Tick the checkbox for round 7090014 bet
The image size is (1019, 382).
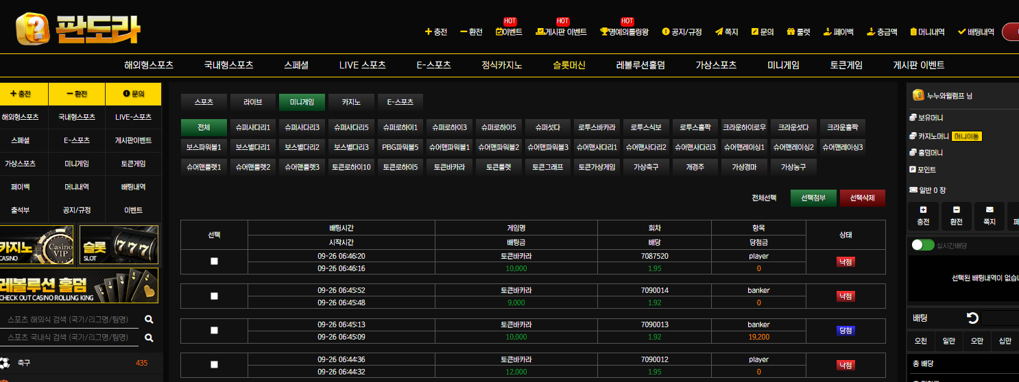click(x=214, y=296)
